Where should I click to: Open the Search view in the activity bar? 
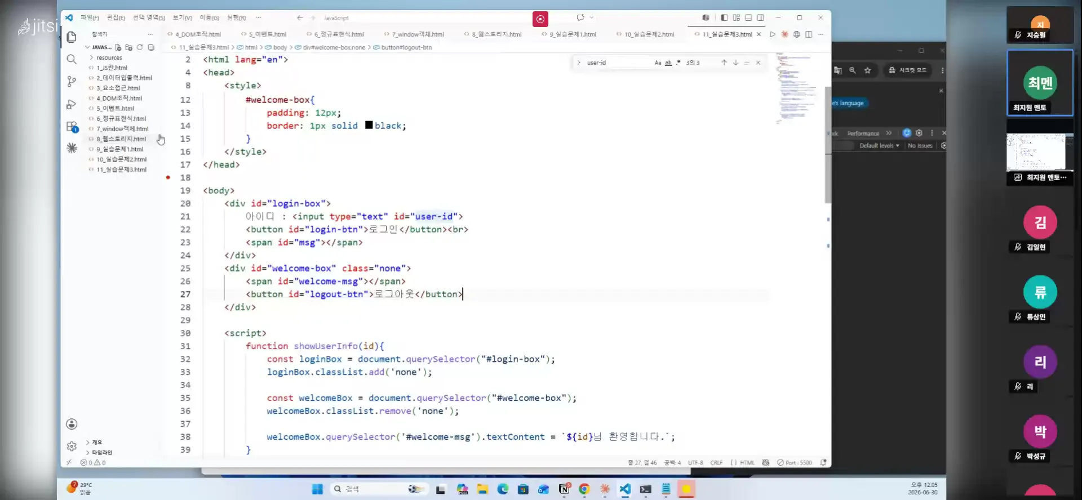(x=72, y=59)
